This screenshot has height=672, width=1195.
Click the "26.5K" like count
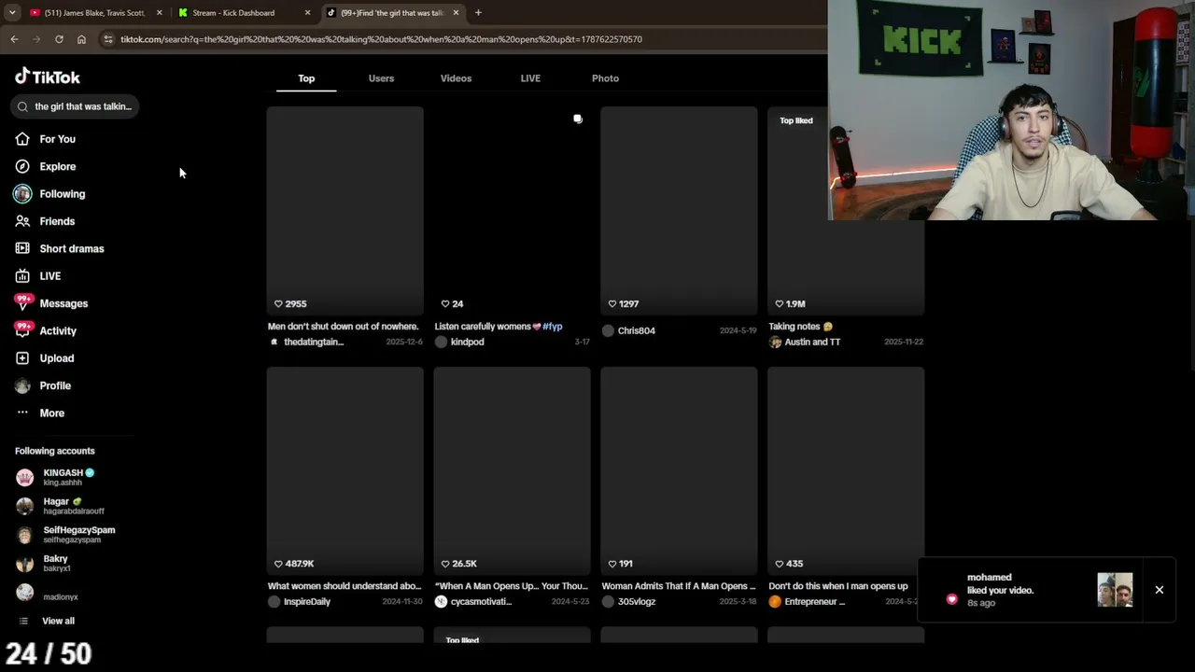(464, 564)
